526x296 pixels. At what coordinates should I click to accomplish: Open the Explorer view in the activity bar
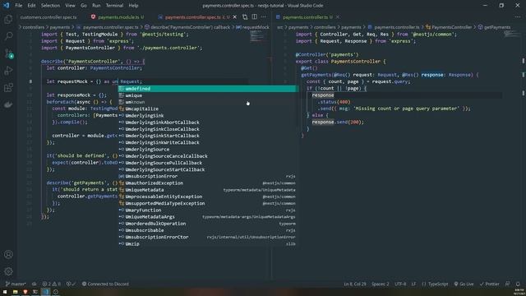point(8,19)
